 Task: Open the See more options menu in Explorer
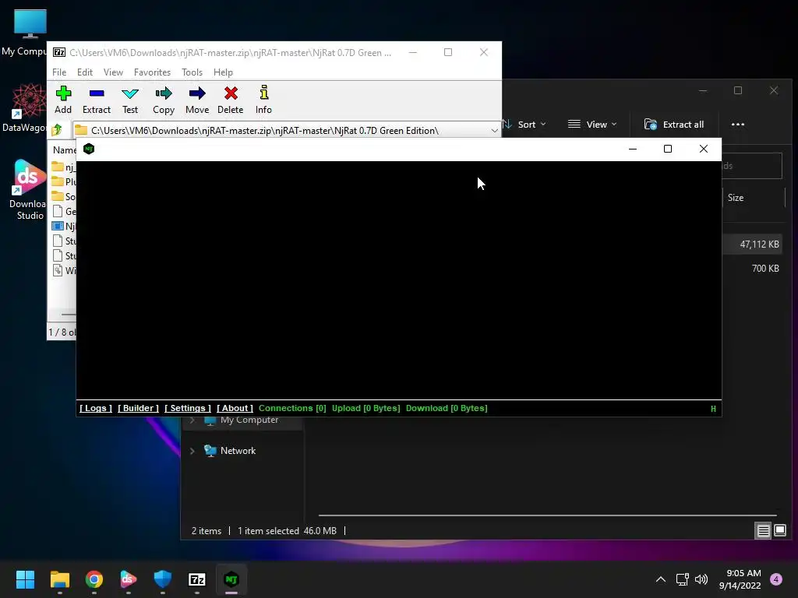737,125
